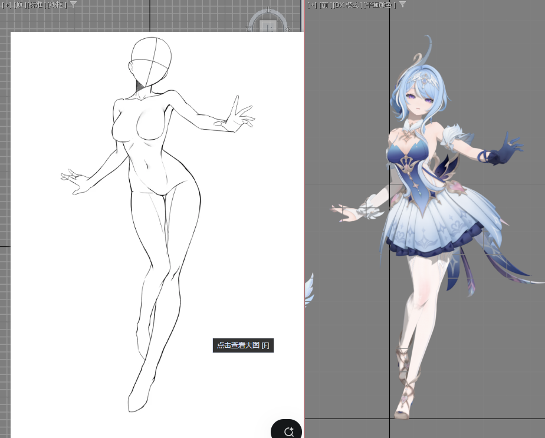Click the ViewCube top face in left viewport
545x438 pixels.
coord(268,27)
